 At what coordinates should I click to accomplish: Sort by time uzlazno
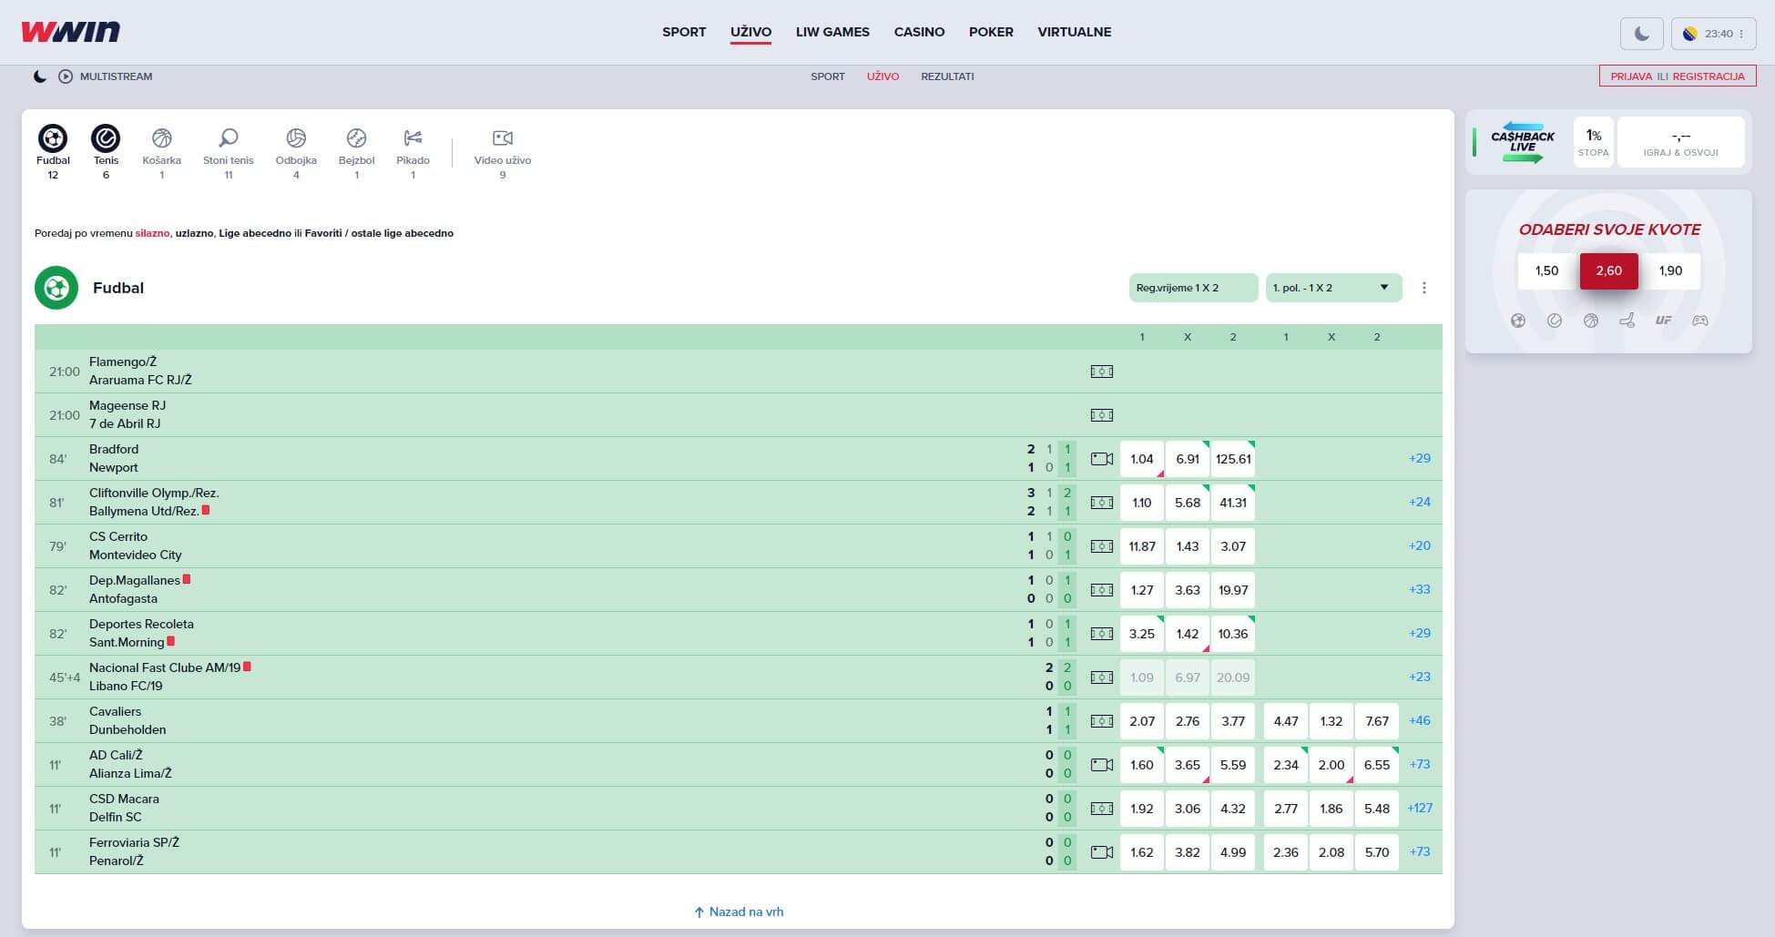195,233
